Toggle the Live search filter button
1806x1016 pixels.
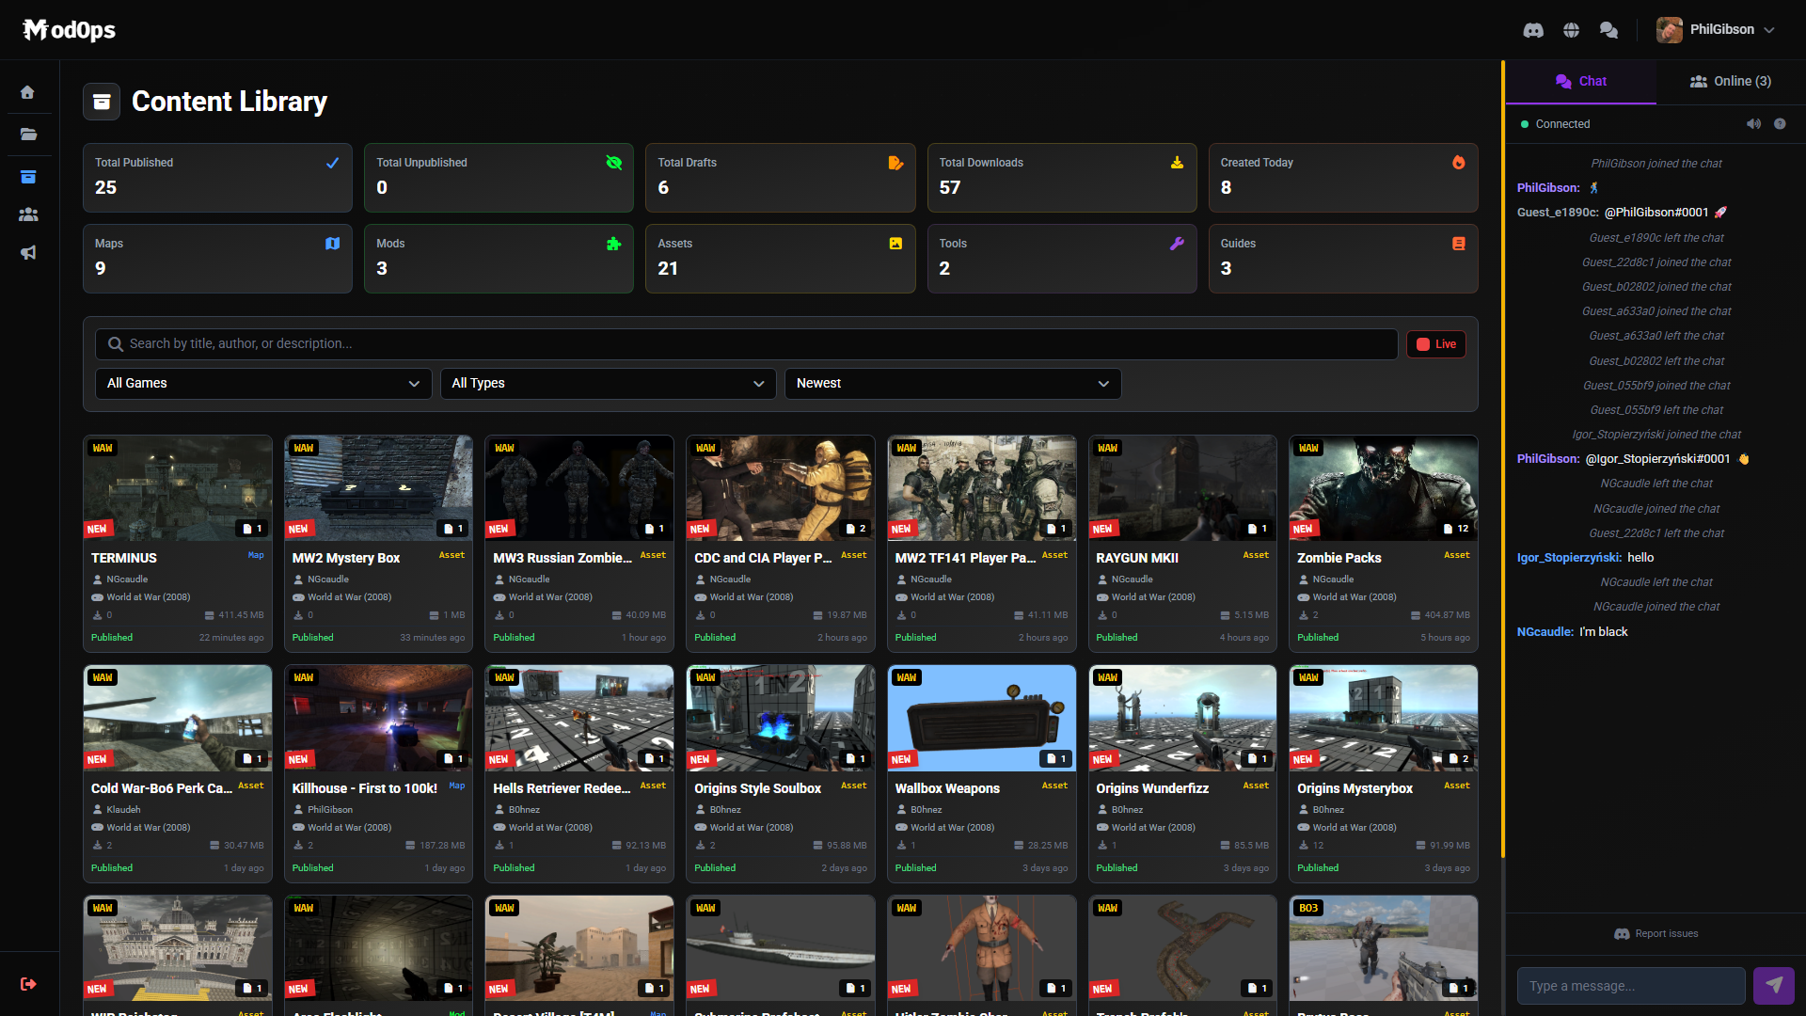click(x=1436, y=343)
